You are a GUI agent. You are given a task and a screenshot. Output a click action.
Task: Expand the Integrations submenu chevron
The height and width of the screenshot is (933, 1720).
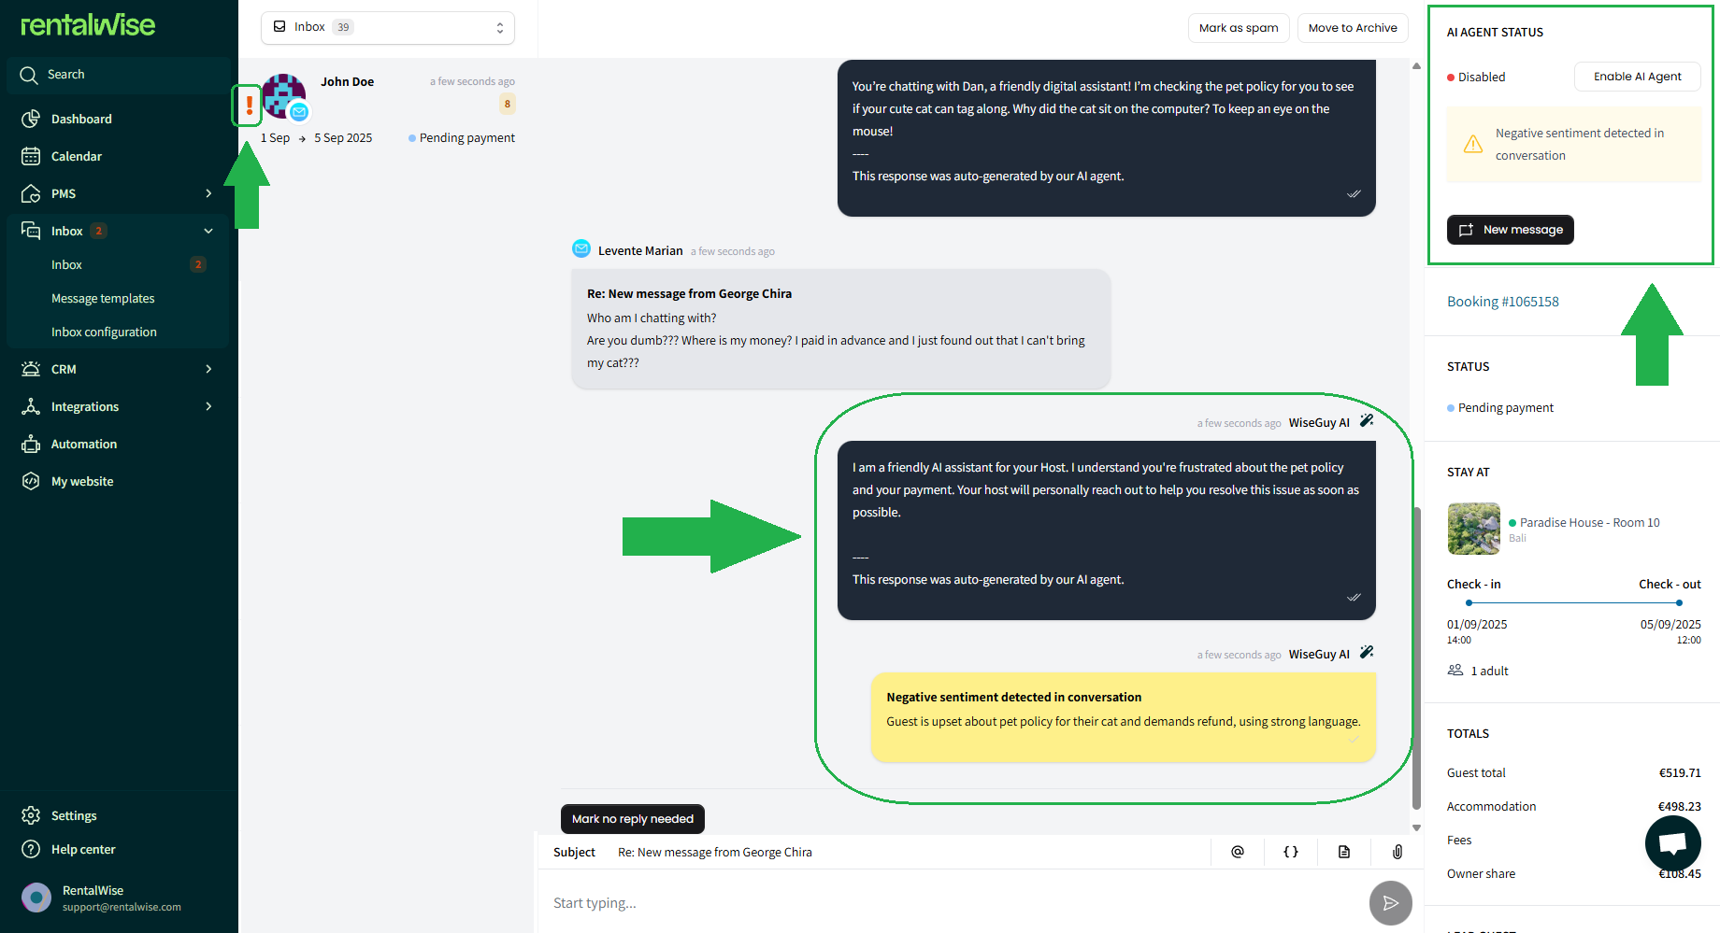click(x=208, y=406)
